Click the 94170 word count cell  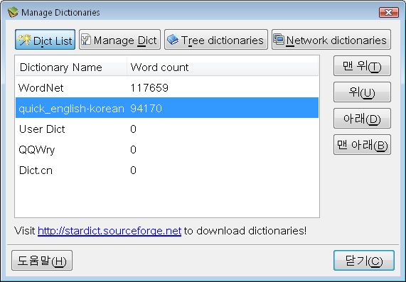pyautogui.click(x=146, y=108)
